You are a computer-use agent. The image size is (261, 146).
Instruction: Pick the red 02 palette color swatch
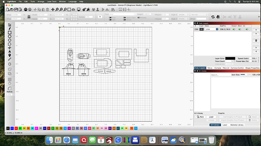click(16, 128)
